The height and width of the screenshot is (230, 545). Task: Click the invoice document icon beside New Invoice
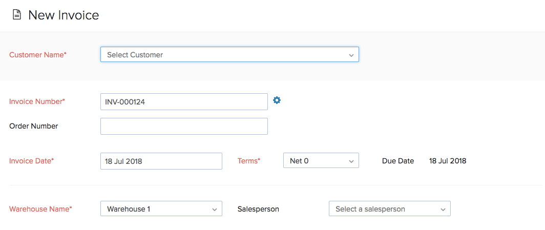click(17, 15)
